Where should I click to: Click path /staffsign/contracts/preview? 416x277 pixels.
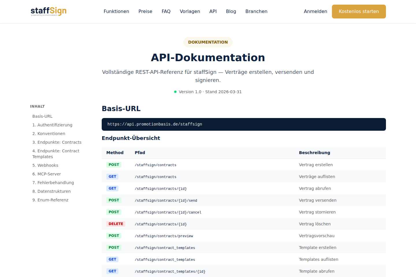tap(164, 236)
